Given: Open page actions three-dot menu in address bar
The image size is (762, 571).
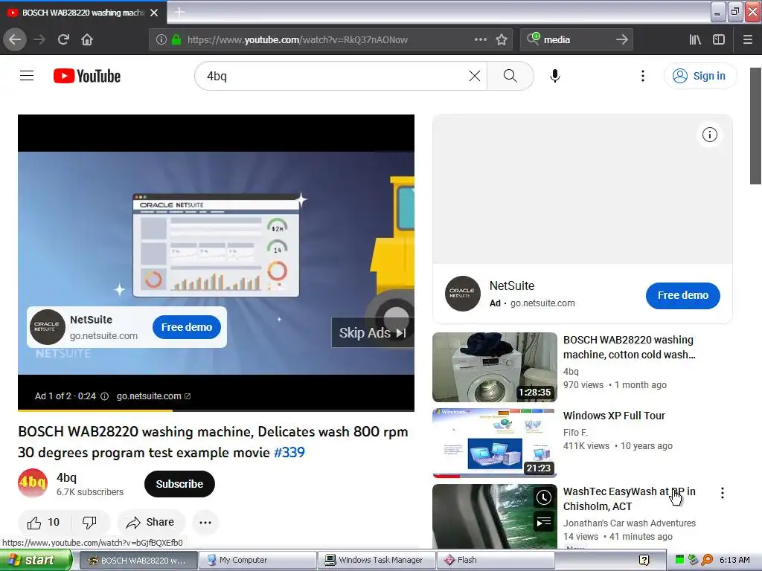Looking at the screenshot, I should coord(480,40).
